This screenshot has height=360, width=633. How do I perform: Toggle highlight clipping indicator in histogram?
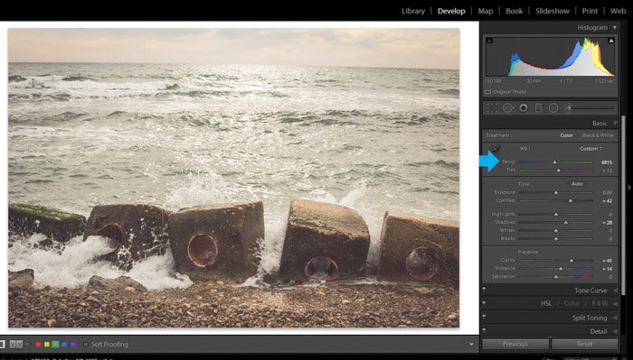(x=610, y=41)
